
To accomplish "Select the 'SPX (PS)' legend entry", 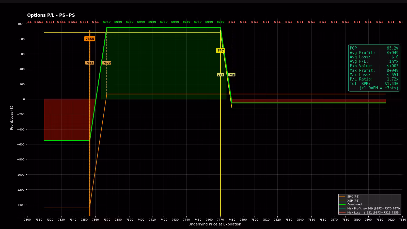I will coord(349,197).
